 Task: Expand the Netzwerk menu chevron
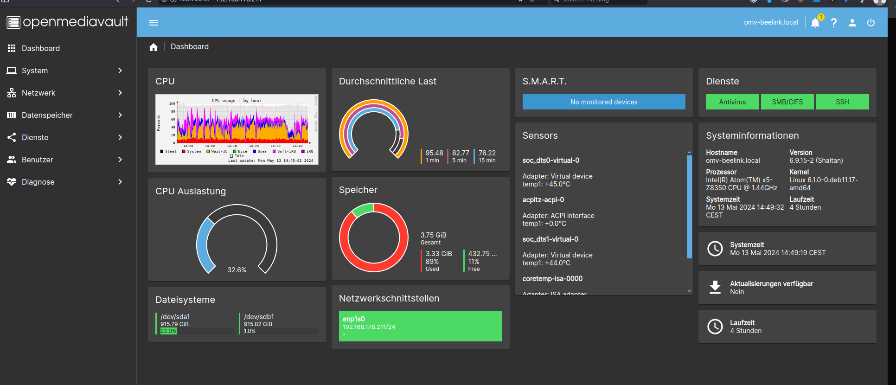coord(120,93)
